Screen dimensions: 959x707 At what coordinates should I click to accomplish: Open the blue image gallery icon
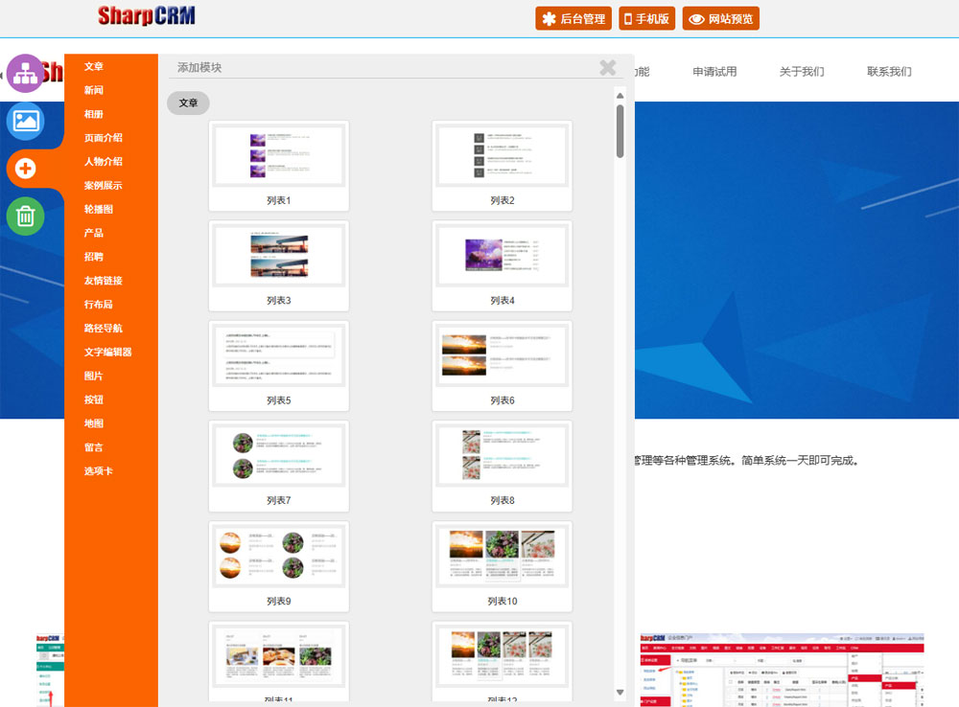point(26,122)
